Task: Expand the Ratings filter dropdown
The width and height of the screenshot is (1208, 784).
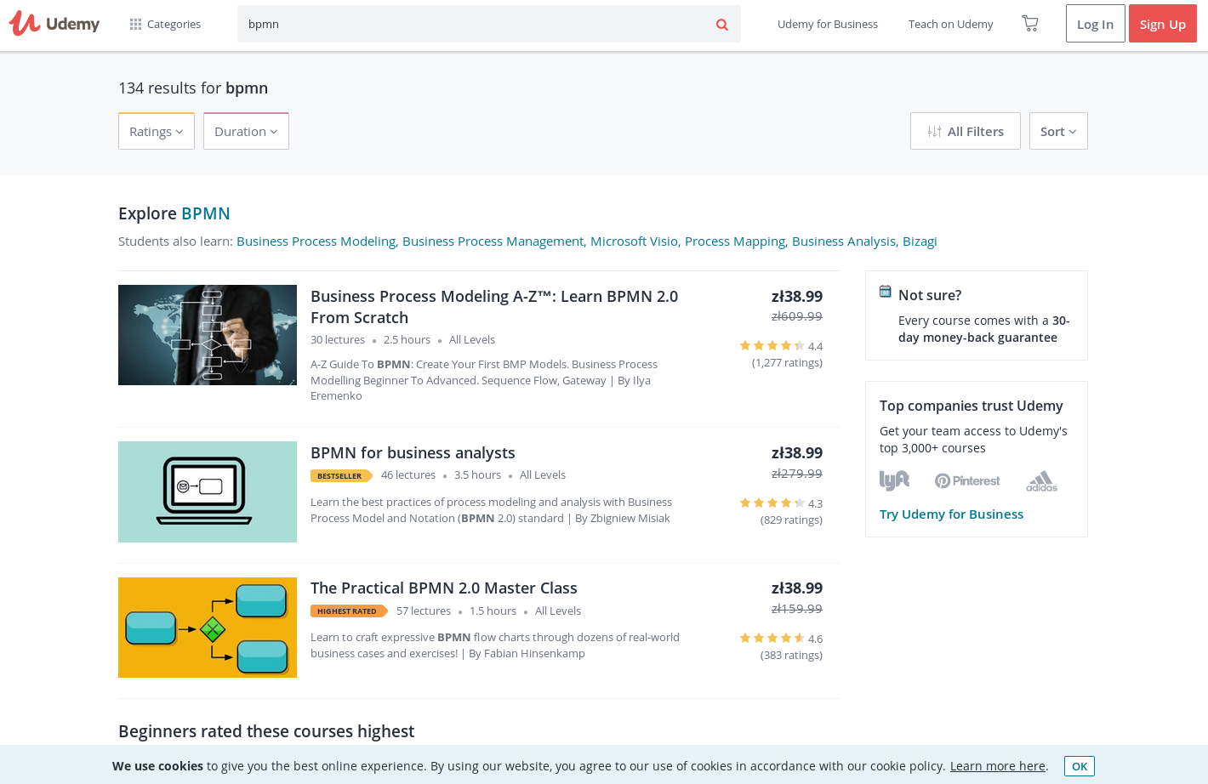Action: 157,131
